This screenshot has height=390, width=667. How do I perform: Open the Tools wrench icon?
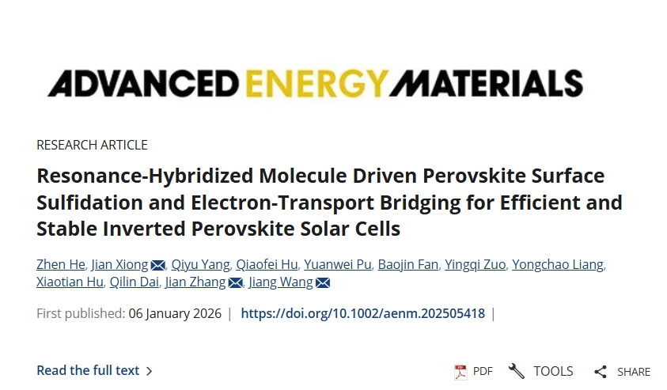pyautogui.click(x=516, y=371)
